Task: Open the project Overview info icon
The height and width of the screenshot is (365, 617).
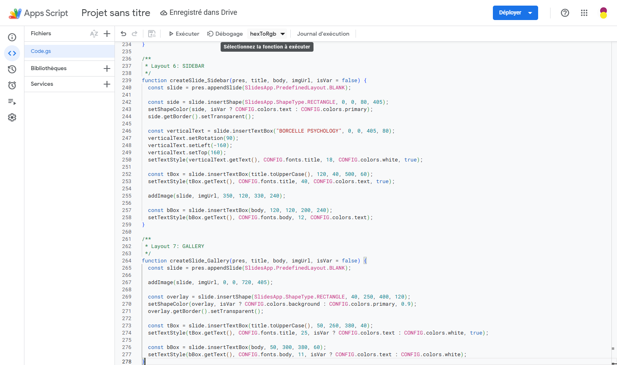Action: 12,37
